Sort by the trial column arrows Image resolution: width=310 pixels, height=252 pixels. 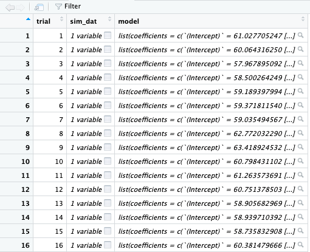click(61, 19)
